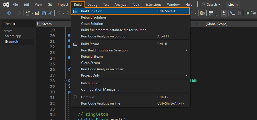Click the Open File folder icon
Image resolution: width=257 pixels, height=120 pixels.
coord(37,13)
